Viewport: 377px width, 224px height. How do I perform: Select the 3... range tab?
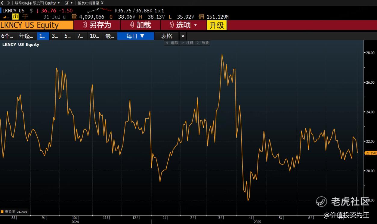pyautogui.click(x=55, y=36)
